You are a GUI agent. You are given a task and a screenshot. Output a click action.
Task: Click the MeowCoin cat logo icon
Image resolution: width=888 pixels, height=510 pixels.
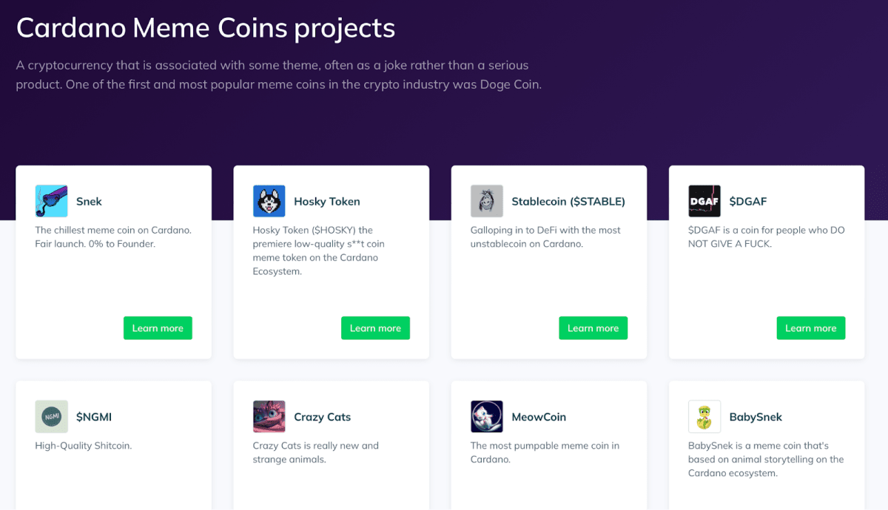[486, 416]
